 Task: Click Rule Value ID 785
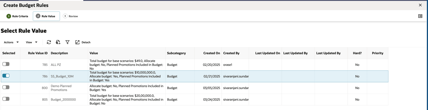[45, 65]
